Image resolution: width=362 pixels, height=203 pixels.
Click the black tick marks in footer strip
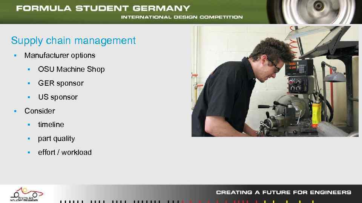pos(120,201)
